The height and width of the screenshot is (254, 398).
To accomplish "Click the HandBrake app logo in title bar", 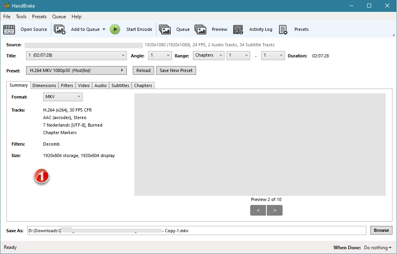I will pos(7,6).
